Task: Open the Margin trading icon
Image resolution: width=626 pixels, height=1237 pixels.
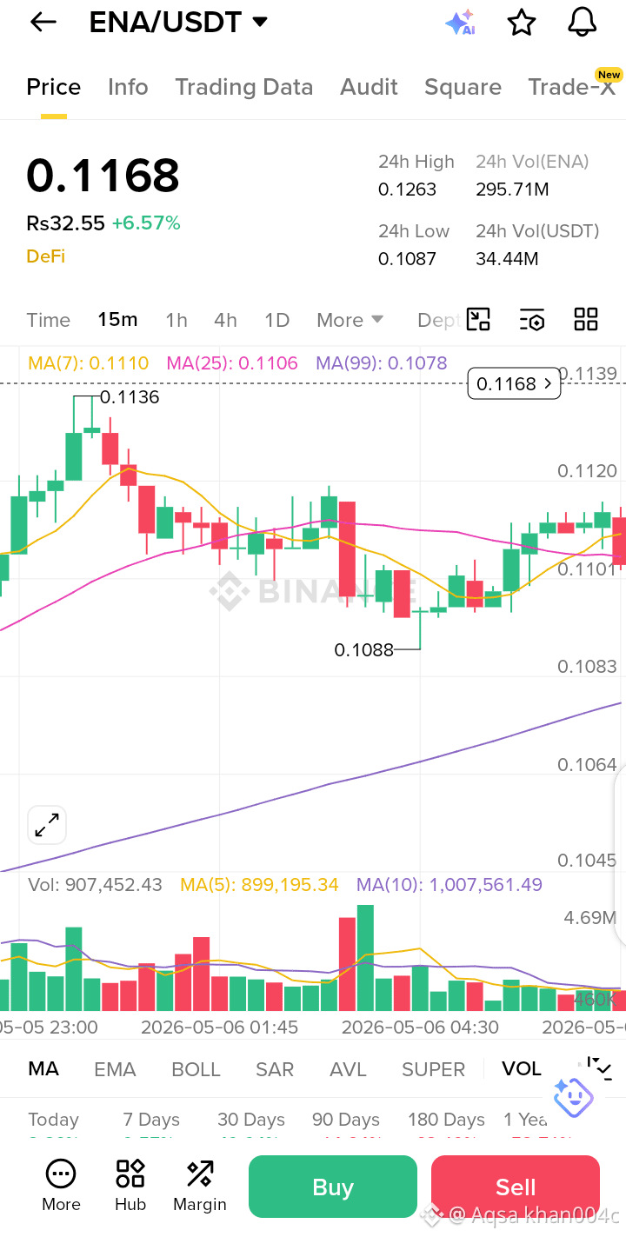Action: coord(200,1186)
